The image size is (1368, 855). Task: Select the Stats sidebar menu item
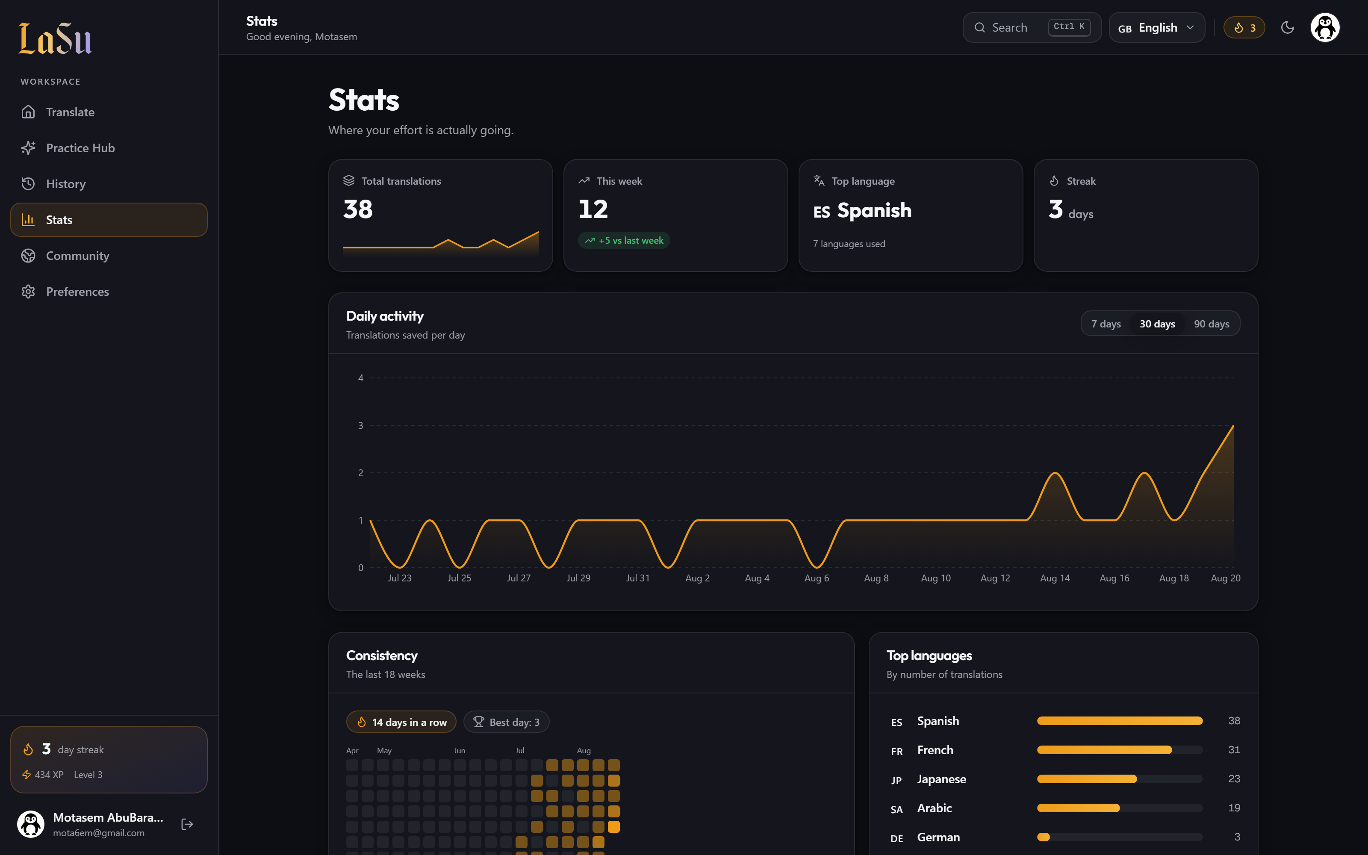pyautogui.click(x=109, y=220)
